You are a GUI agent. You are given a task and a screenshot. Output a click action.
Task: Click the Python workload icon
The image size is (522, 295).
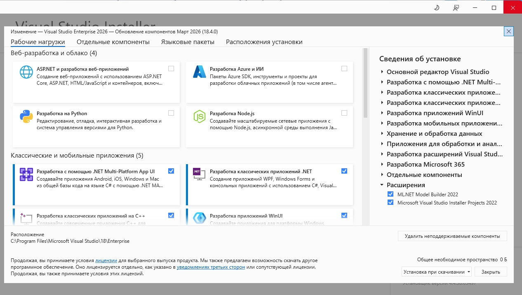click(x=26, y=116)
